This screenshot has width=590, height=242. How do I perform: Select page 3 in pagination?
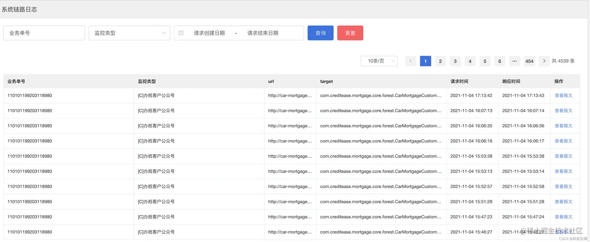tap(455, 61)
